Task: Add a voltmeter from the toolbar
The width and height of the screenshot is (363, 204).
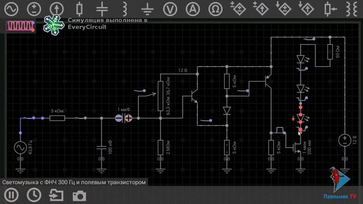Action: coord(170,9)
